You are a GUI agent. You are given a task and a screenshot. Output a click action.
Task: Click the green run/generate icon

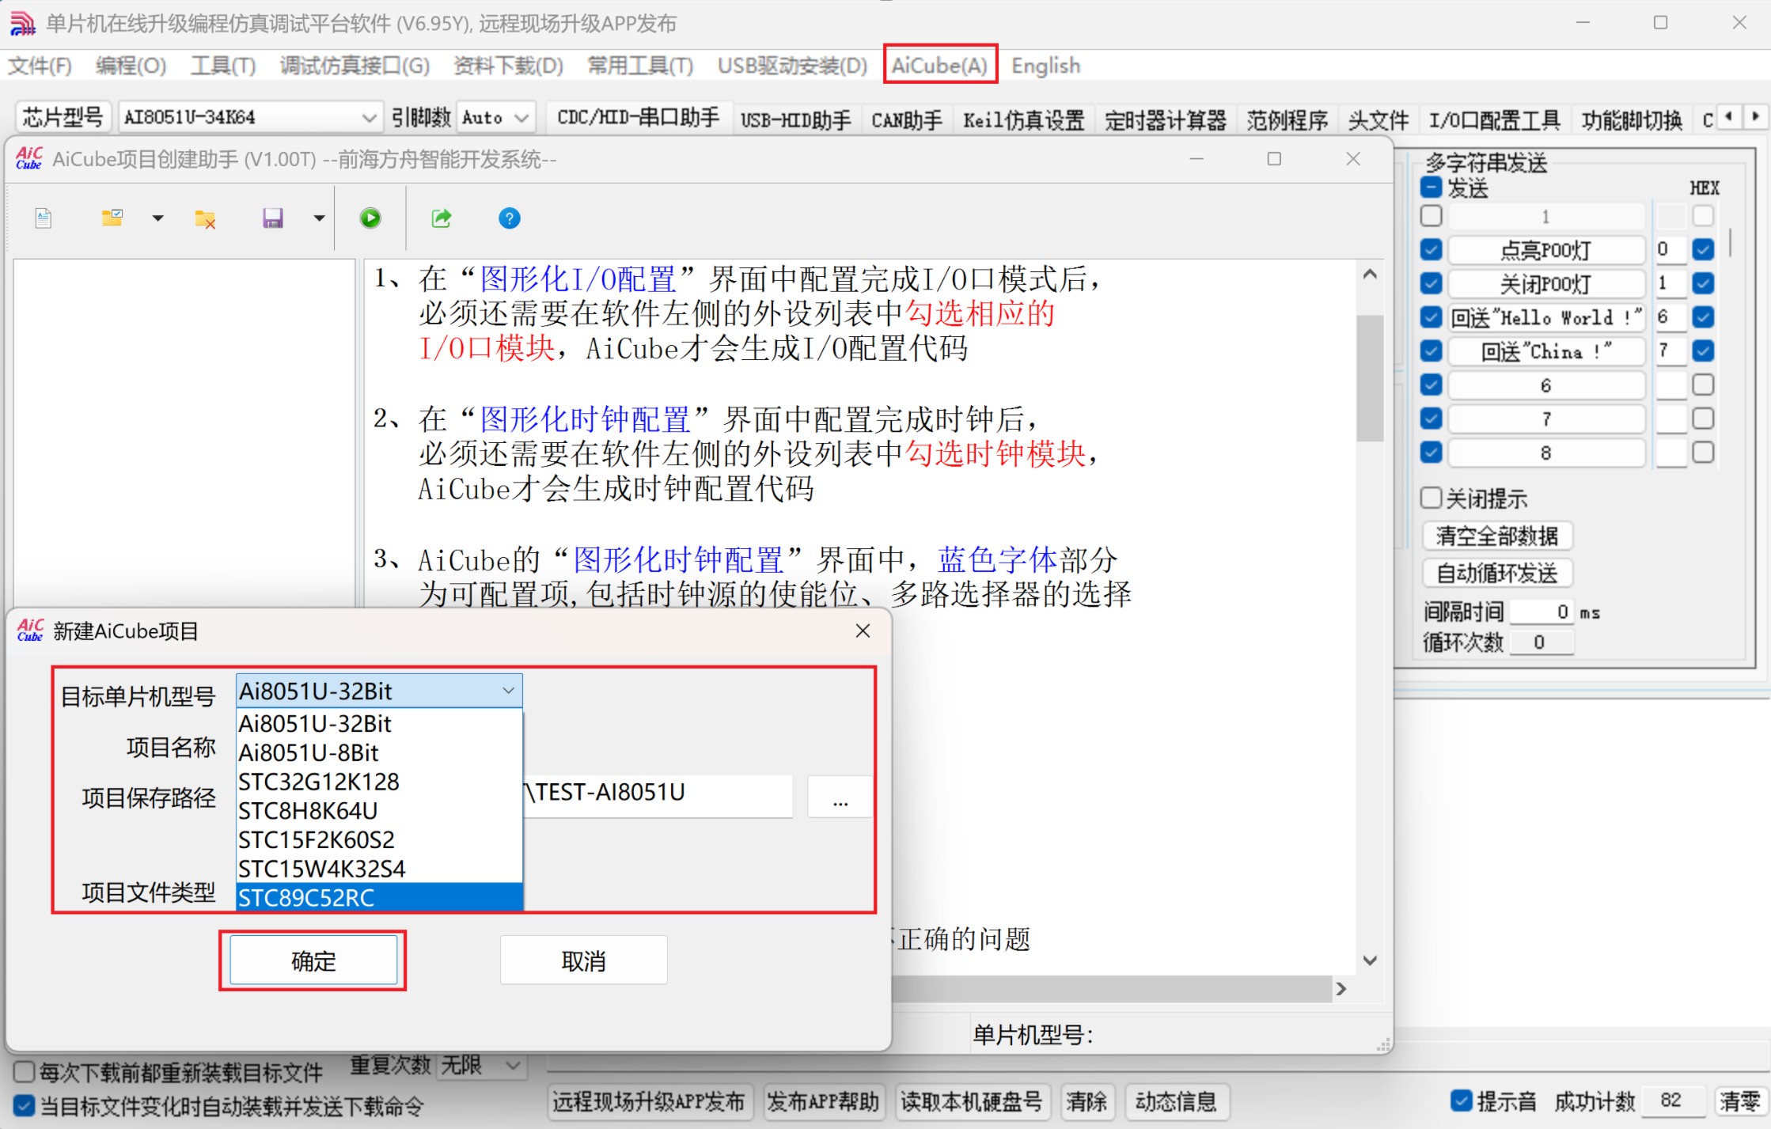coord(370,218)
